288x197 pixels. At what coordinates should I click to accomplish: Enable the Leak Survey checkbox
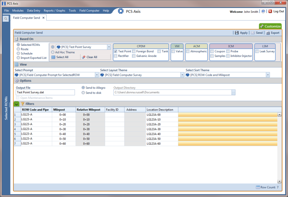[x=257, y=51]
